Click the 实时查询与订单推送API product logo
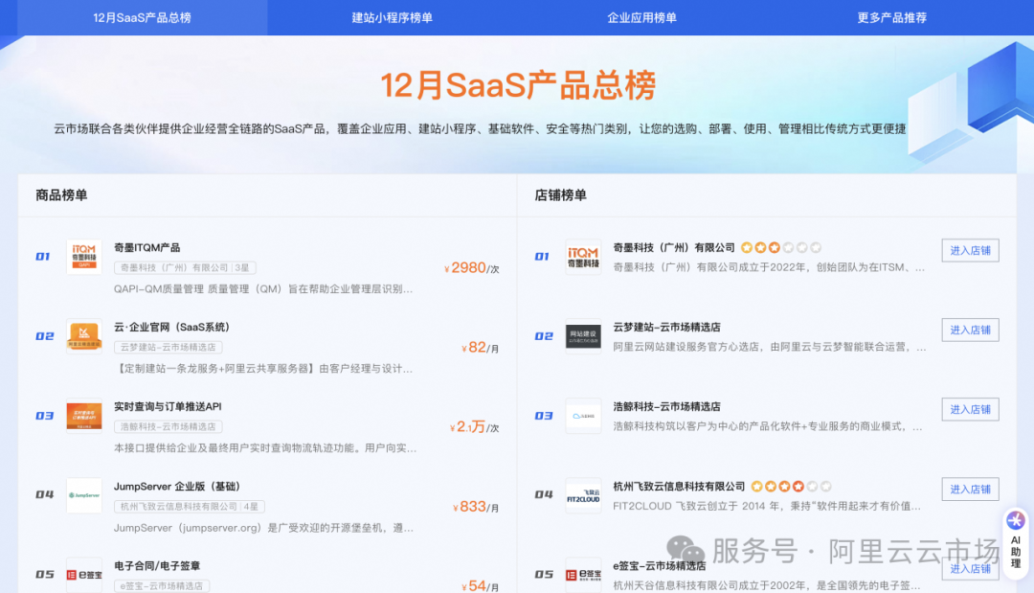The width and height of the screenshot is (1034, 593). (84, 417)
